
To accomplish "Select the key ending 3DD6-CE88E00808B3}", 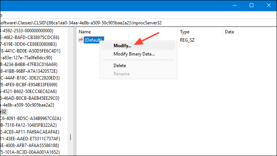I will [x=28, y=44].
